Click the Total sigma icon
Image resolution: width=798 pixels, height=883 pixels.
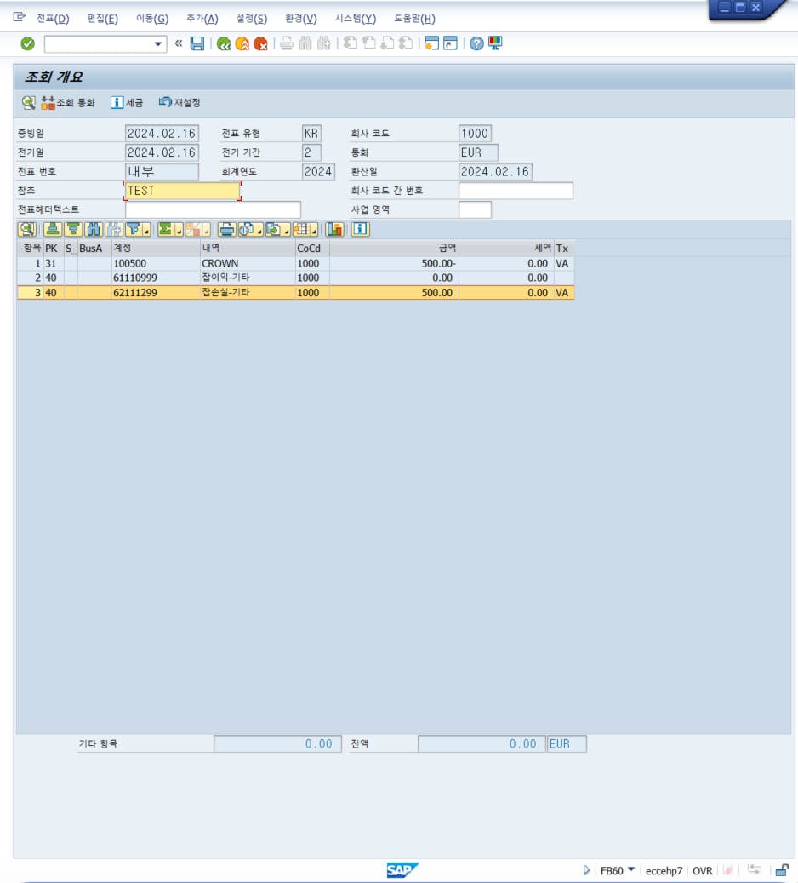pos(165,229)
